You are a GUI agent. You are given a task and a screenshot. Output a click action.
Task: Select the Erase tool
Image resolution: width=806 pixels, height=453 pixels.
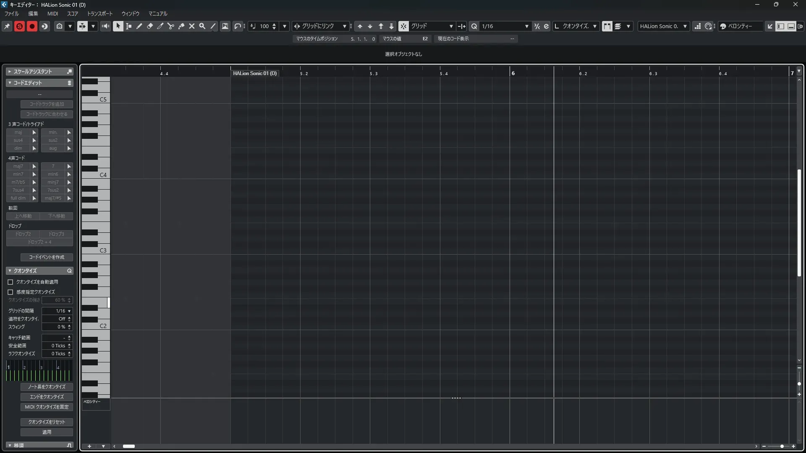150,26
